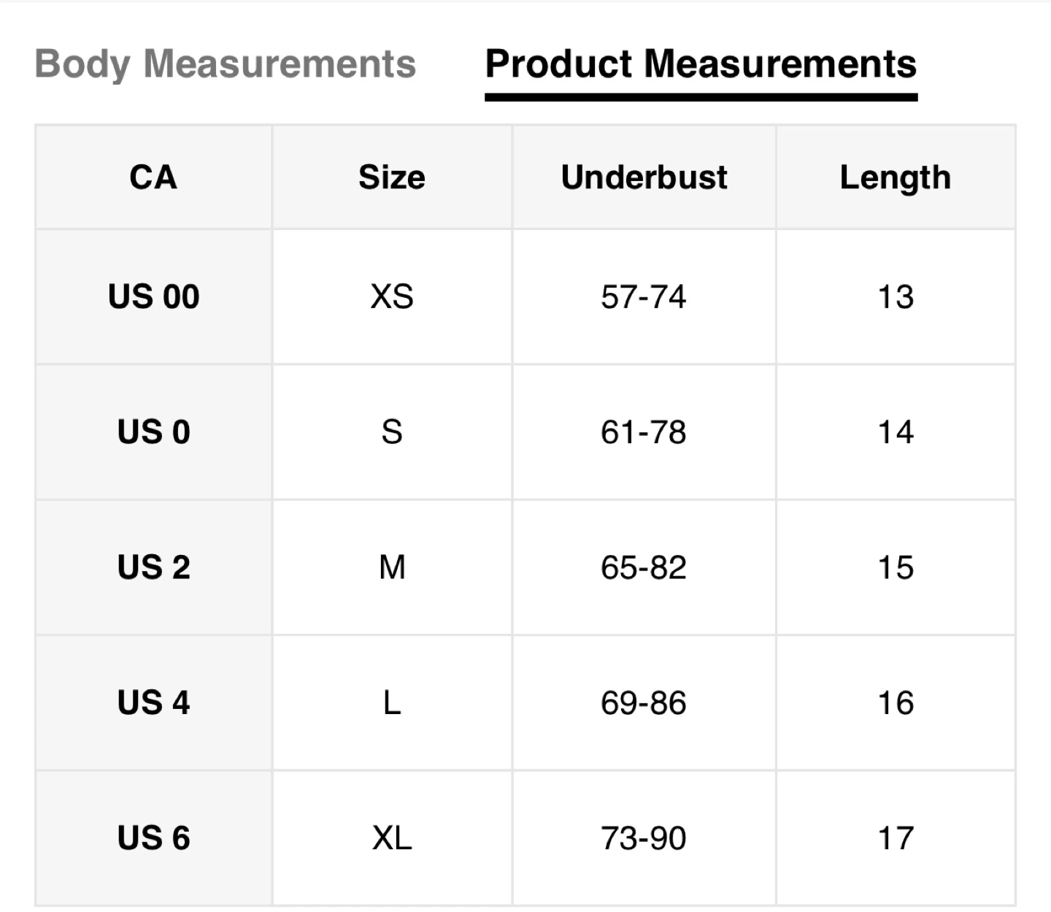Switch to the Body Measurements tab

[x=225, y=64]
